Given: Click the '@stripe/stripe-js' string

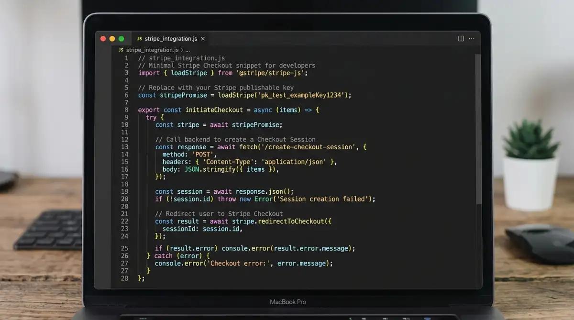Looking at the screenshot, I should [270, 73].
